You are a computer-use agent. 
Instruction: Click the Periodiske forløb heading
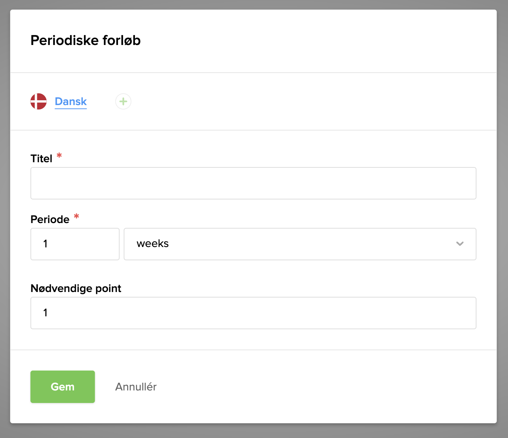point(86,41)
